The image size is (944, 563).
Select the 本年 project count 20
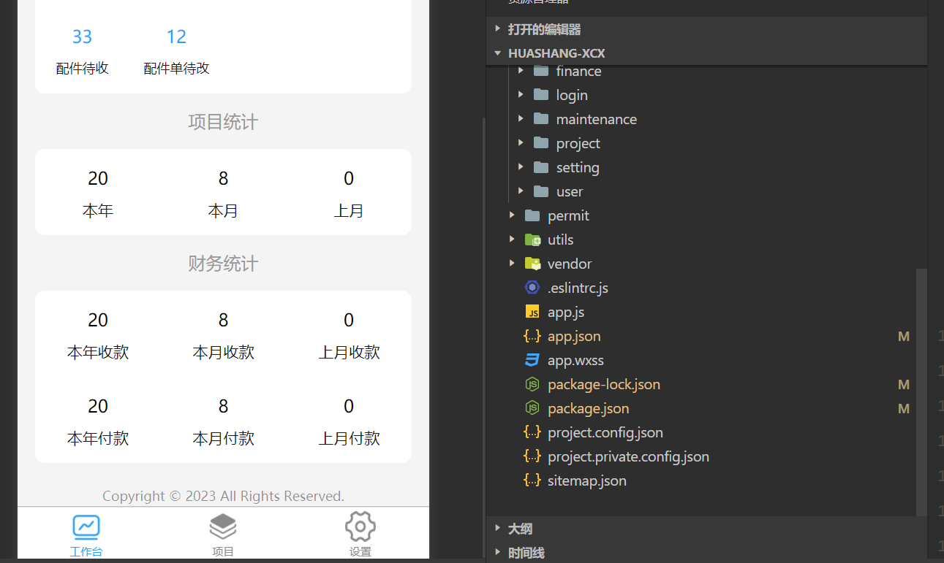tap(98, 178)
